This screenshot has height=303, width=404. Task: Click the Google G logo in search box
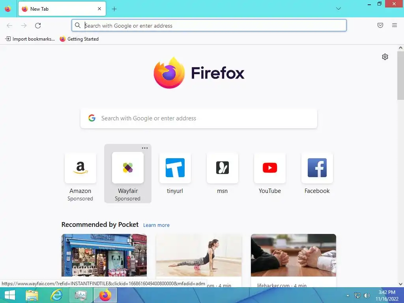92,118
